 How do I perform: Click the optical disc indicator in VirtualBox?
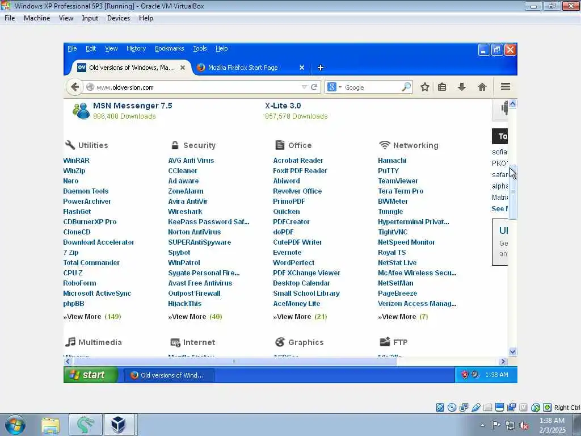point(452,408)
